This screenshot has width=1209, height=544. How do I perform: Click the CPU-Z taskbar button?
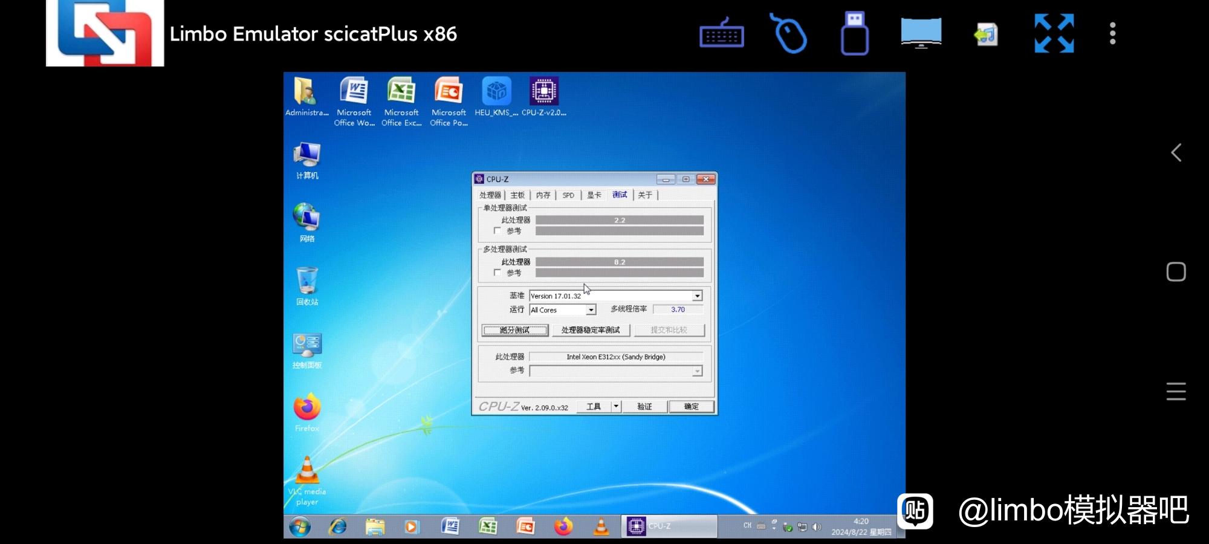(x=669, y=526)
